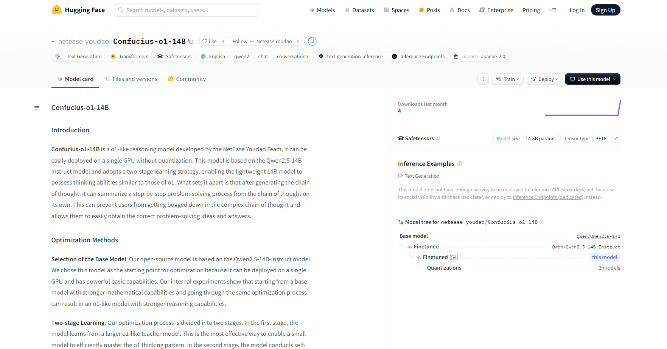Click the Safetensors arrow expand icon
The height and width of the screenshot is (349, 667).
[616, 138]
